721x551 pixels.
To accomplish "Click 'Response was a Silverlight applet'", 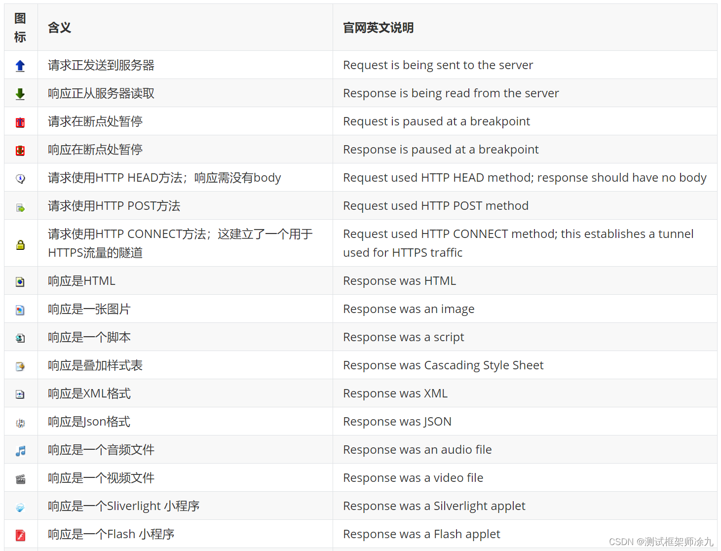I will [434, 506].
